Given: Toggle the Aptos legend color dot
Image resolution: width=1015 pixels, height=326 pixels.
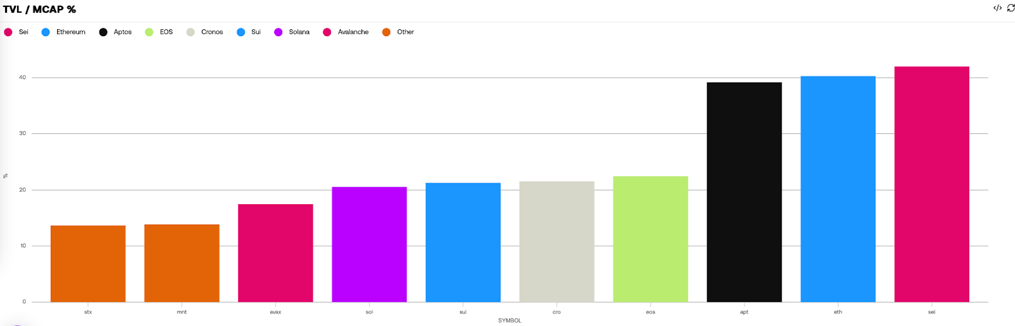Looking at the screenshot, I should 103,32.
